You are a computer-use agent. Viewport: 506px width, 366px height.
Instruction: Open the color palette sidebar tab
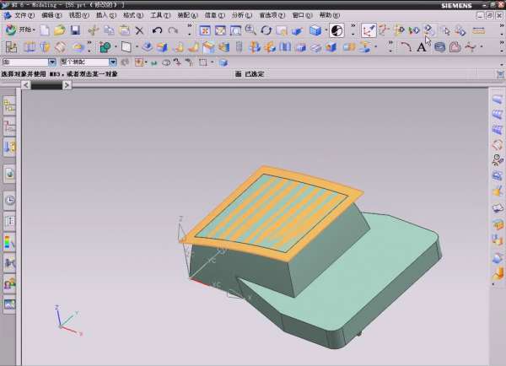pyautogui.click(x=9, y=243)
